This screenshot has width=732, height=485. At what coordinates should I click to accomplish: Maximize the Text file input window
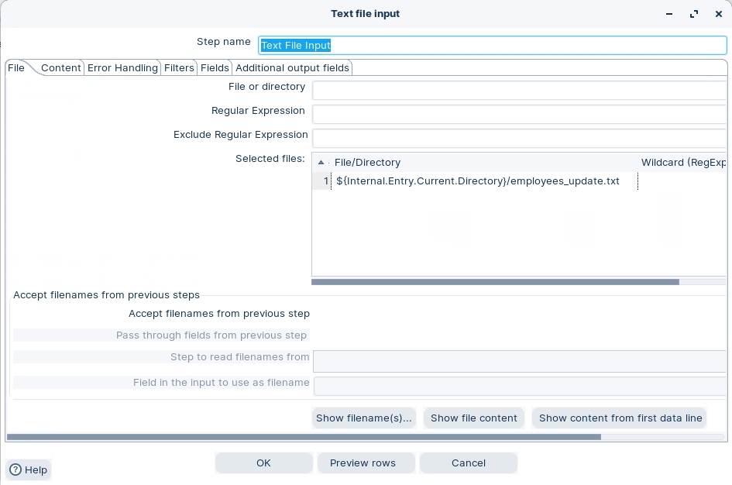pos(694,14)
